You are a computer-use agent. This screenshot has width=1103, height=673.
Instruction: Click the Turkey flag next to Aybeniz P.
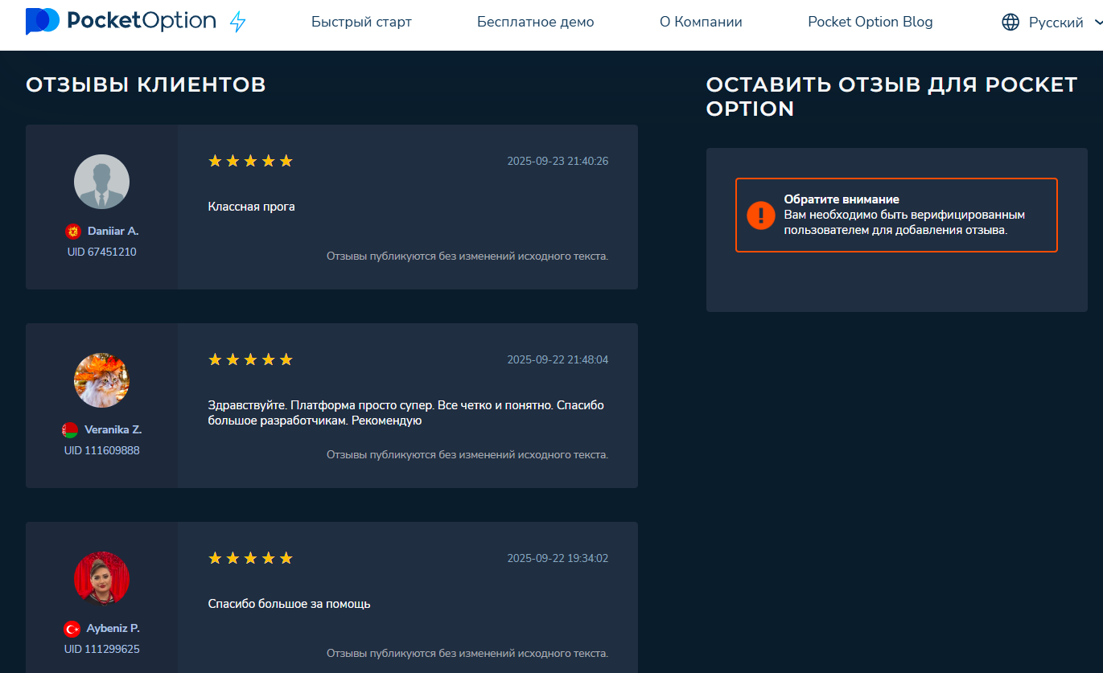72,629
